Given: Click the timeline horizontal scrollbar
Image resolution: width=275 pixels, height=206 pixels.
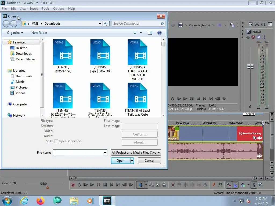Looking at the screenshot, I should (164, 178).
